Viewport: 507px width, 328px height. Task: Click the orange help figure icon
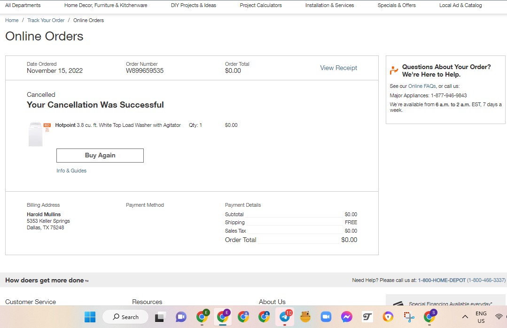coord(394,70)
